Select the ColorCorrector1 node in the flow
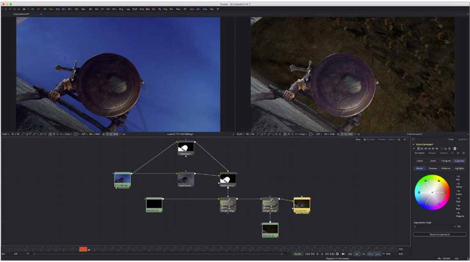Image resolution: width=470 pixels, height=262 pixels. 301,204
